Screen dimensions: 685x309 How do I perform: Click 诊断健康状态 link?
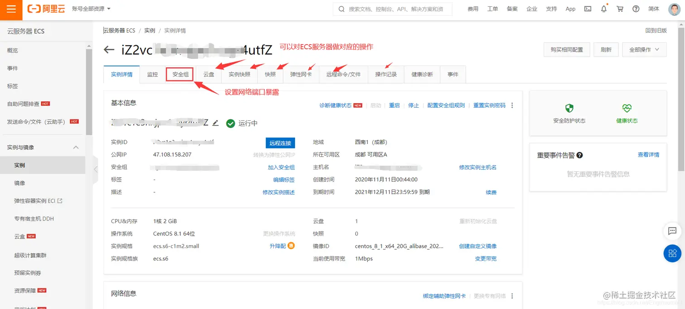(335, 105)
